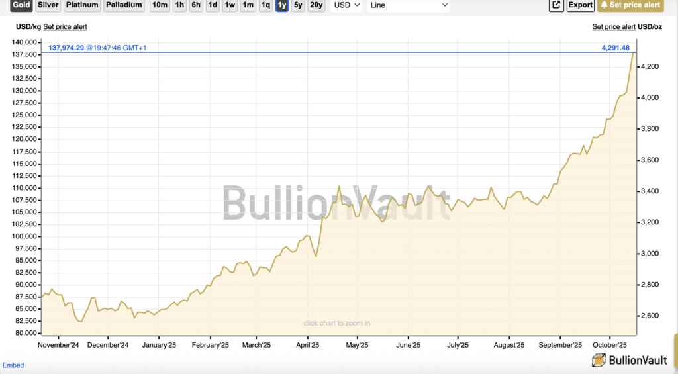
Task: Select the 1w time range
Action: (230, 5)
